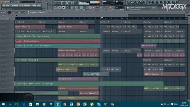
Task: Select the VMH2 FX Sounds 101 clip
Action: coord(149,46)
